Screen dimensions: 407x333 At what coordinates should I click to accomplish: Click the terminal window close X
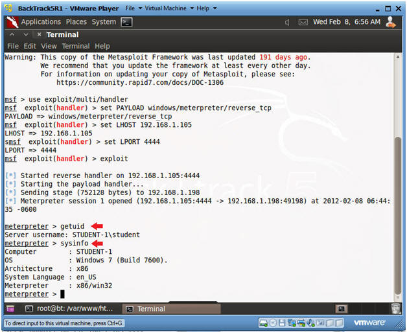[x=39, y=34]
